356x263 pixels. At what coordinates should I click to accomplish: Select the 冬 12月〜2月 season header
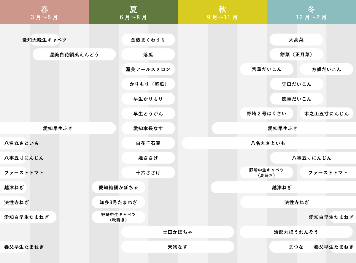pos(311,12)
